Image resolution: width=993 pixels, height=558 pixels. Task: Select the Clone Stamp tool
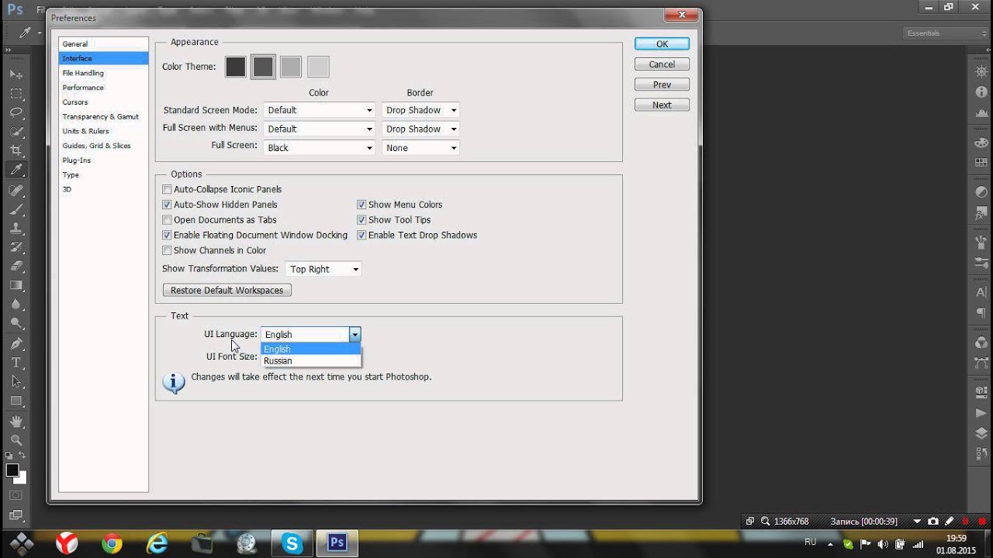pos(16,229)
